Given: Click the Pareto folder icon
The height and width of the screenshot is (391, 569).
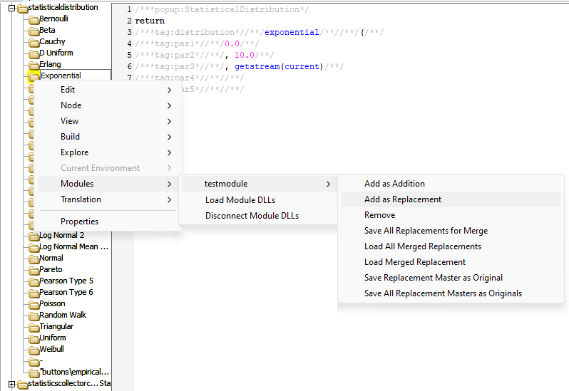Looking at the screenshot, I should click(33, 270).
